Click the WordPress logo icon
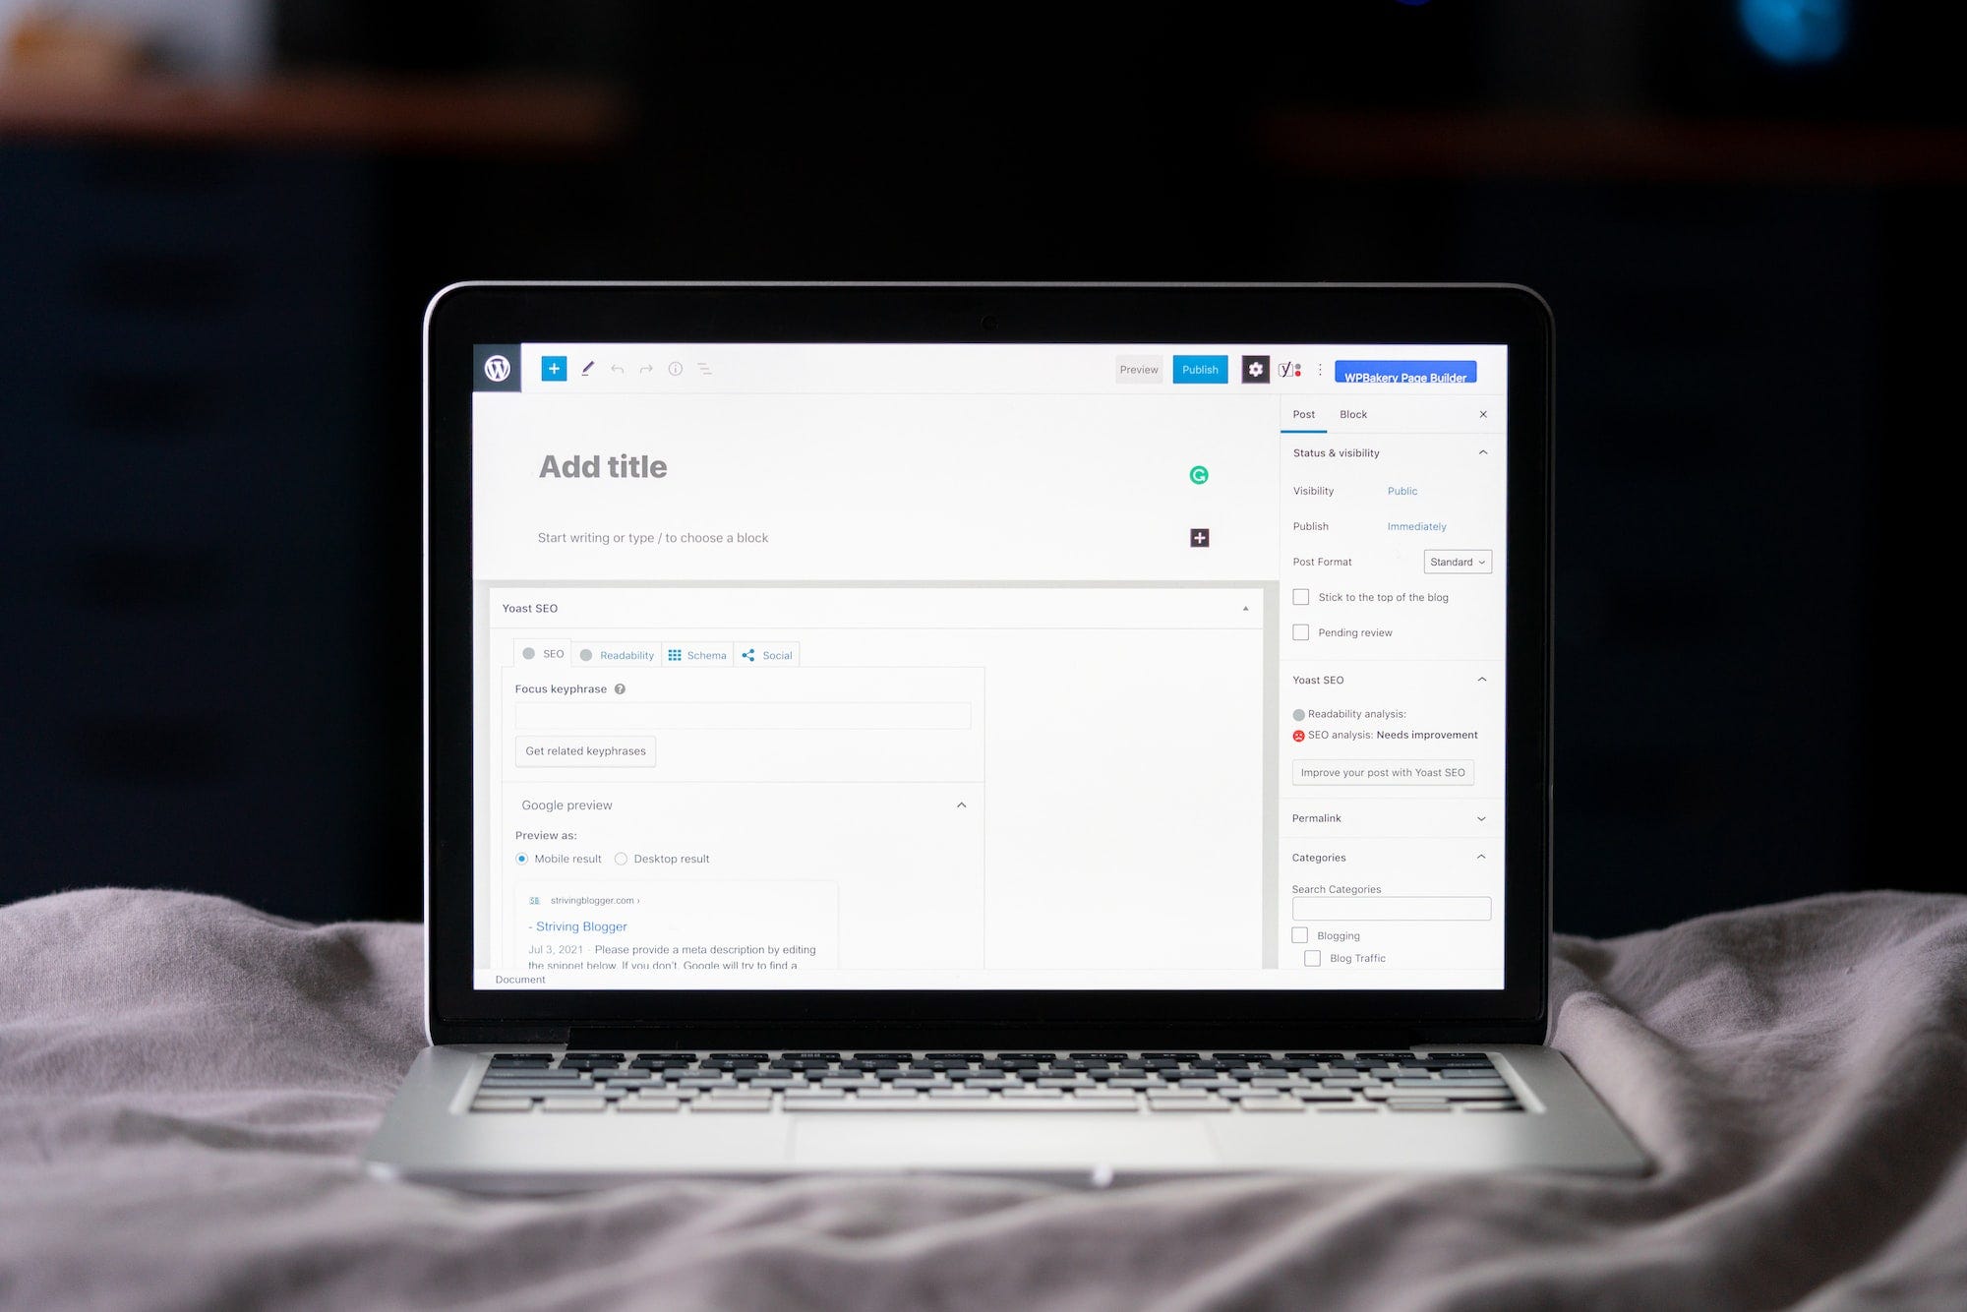Viewport: 1967px width, 1312px height. pos(498,368)
